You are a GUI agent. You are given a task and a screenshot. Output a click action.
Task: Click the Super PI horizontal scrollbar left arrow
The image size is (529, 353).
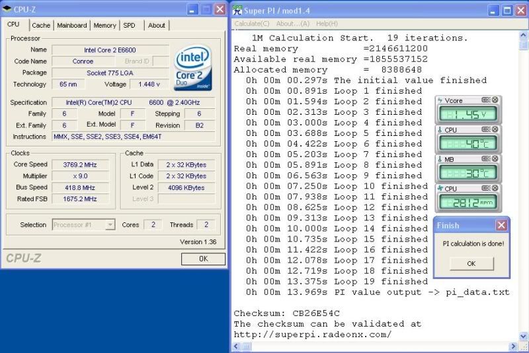click(x=237, y=346)
